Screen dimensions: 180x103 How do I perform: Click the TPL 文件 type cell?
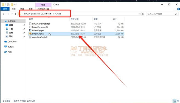[97, 24]
